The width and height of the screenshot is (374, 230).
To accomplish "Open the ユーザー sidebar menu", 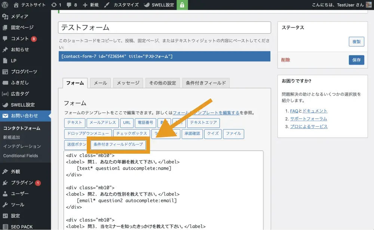I will point(19,193).
